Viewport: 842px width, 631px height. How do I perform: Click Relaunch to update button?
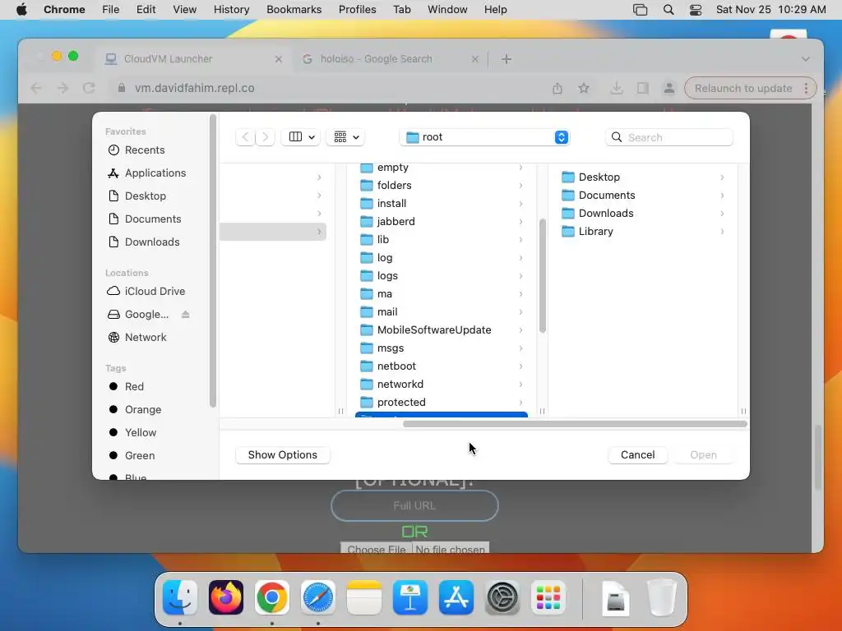tap(743, 88)
